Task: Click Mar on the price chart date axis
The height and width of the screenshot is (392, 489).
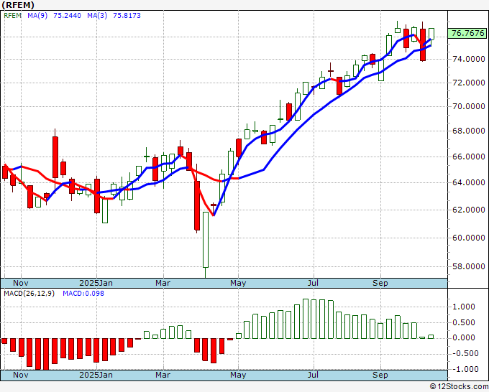Action: point(163,283)
